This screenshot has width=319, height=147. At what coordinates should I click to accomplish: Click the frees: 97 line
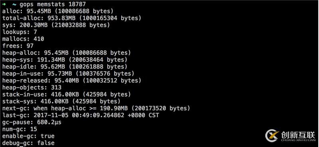tap(18, 46)
